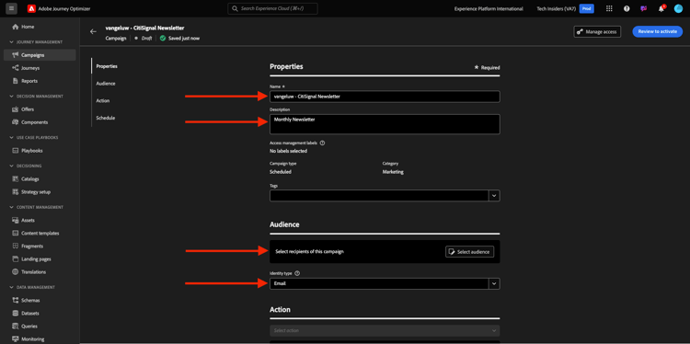Click the Offers icon in sidebar

coord(16,109)
